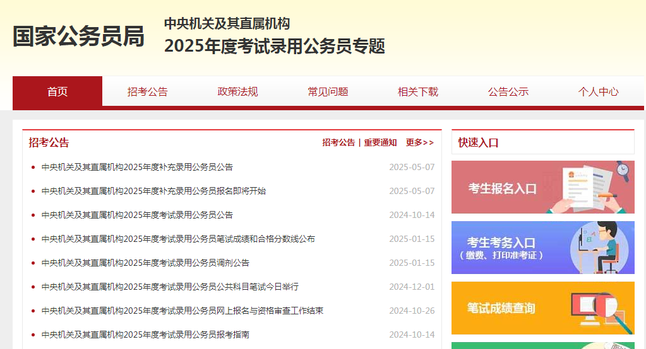Switch to the 相关下载 navigation tab
Screen dimensions: 646x349
click(x=417, y=92)
